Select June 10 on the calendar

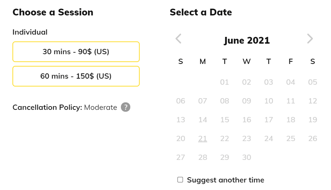click(268, 101)
